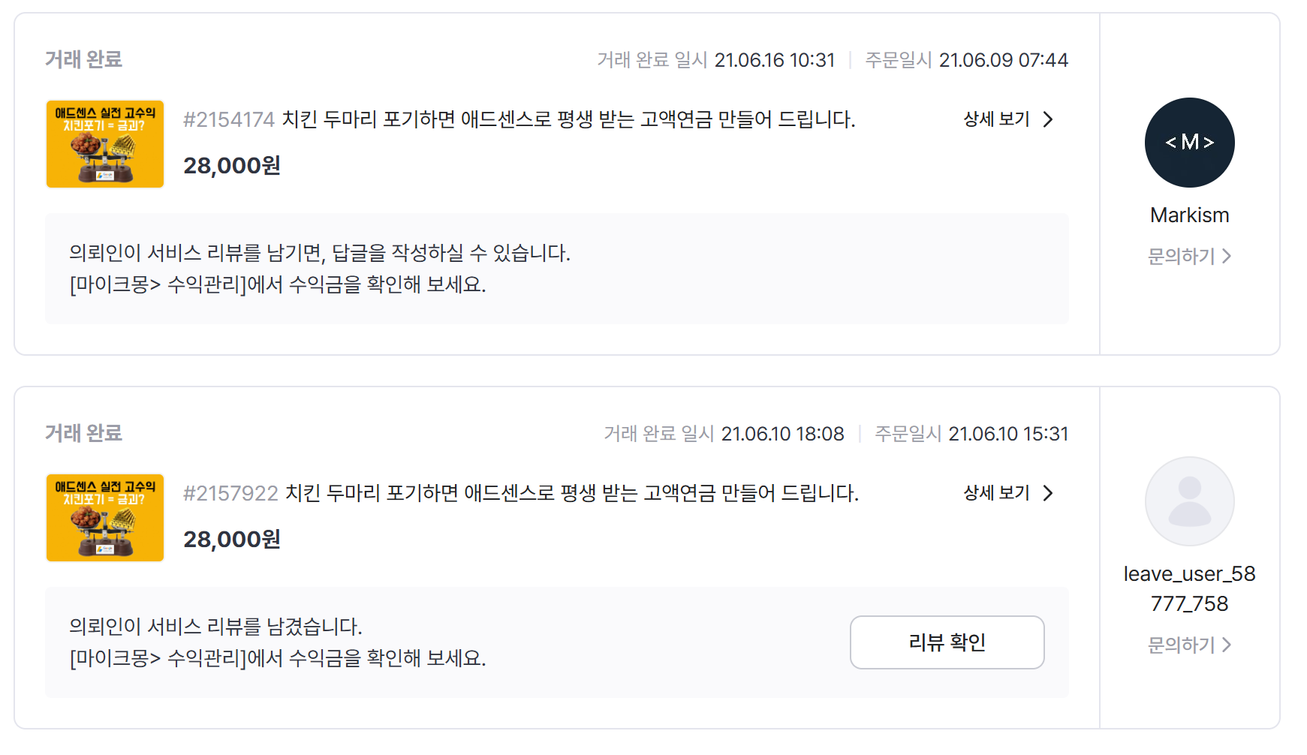Click the chevron next to first 상세 보기
Viewport: 1307px width, 755px height.
point(1049,119)
